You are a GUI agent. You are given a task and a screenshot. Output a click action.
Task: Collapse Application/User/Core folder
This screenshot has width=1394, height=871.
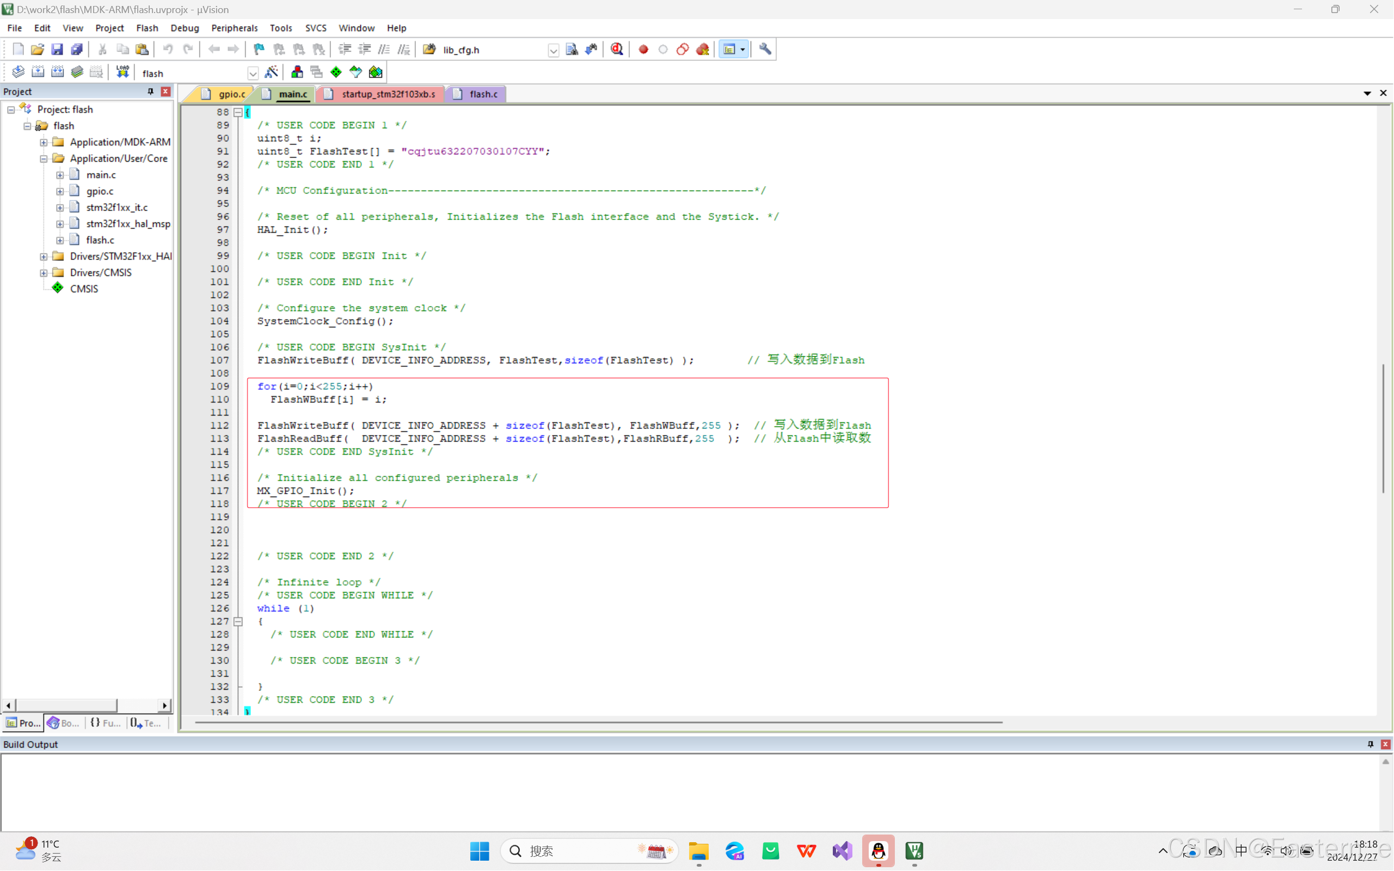tap(44, 158)
